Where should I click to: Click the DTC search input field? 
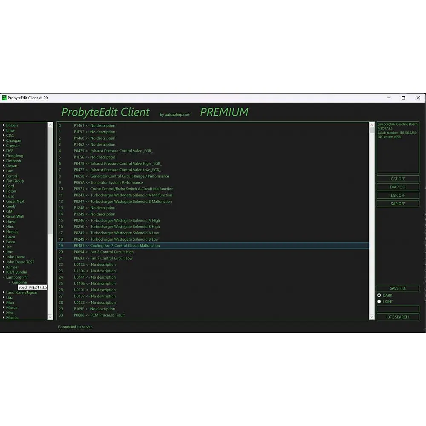click(398, 309)
